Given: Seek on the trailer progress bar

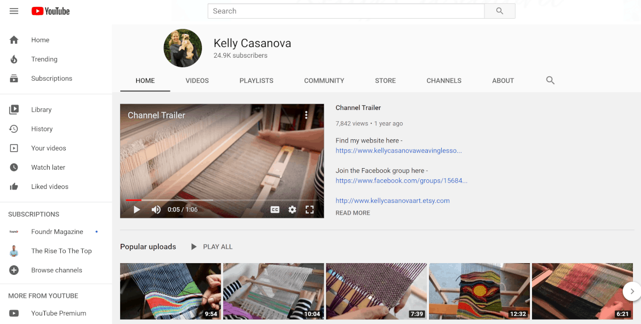Looking at the screenshot, I should 222,200.
